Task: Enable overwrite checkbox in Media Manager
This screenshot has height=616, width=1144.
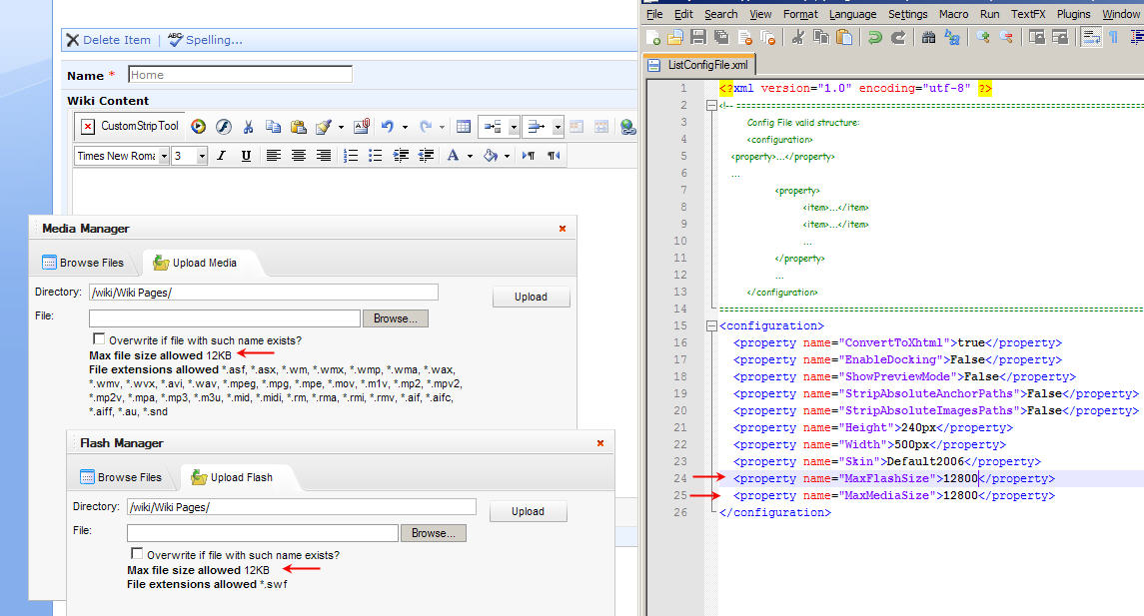Action: (x=98, y=340)
